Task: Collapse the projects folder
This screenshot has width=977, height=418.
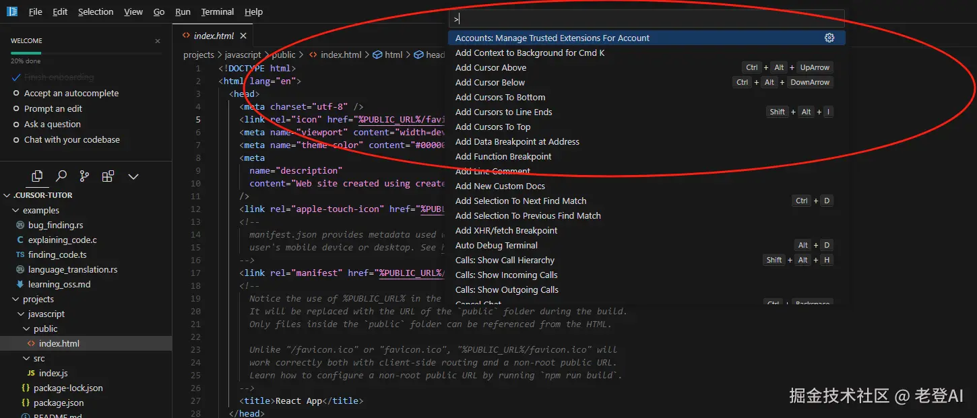Action: 16,299
